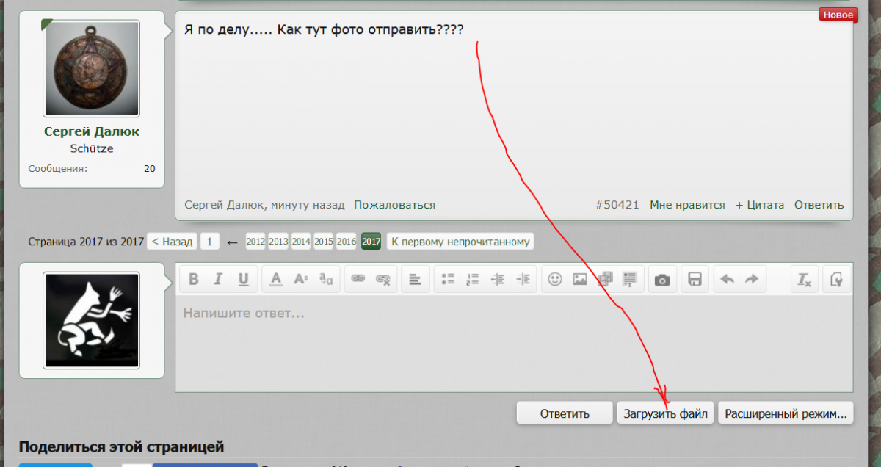The width and height of the screenshot is (881, 467).
Task: Toggle bold formatting in the reply editor
Action: pyautogui.click(x=194, y=279)
